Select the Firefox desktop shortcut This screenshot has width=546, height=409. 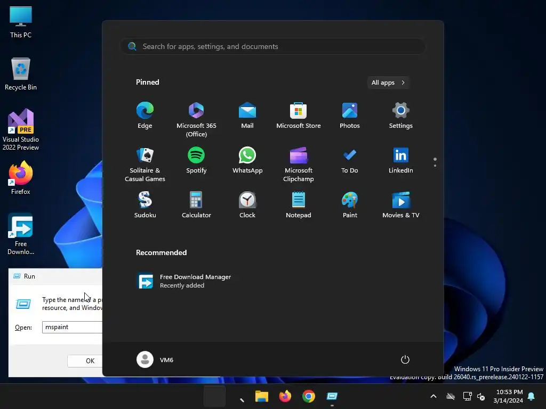click(x=21, y=178)
